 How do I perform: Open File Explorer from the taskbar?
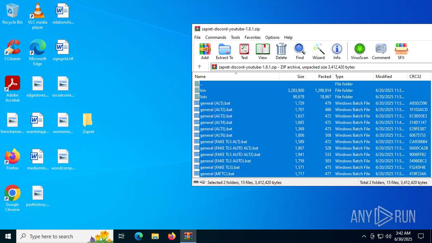(x=155, y=236)
